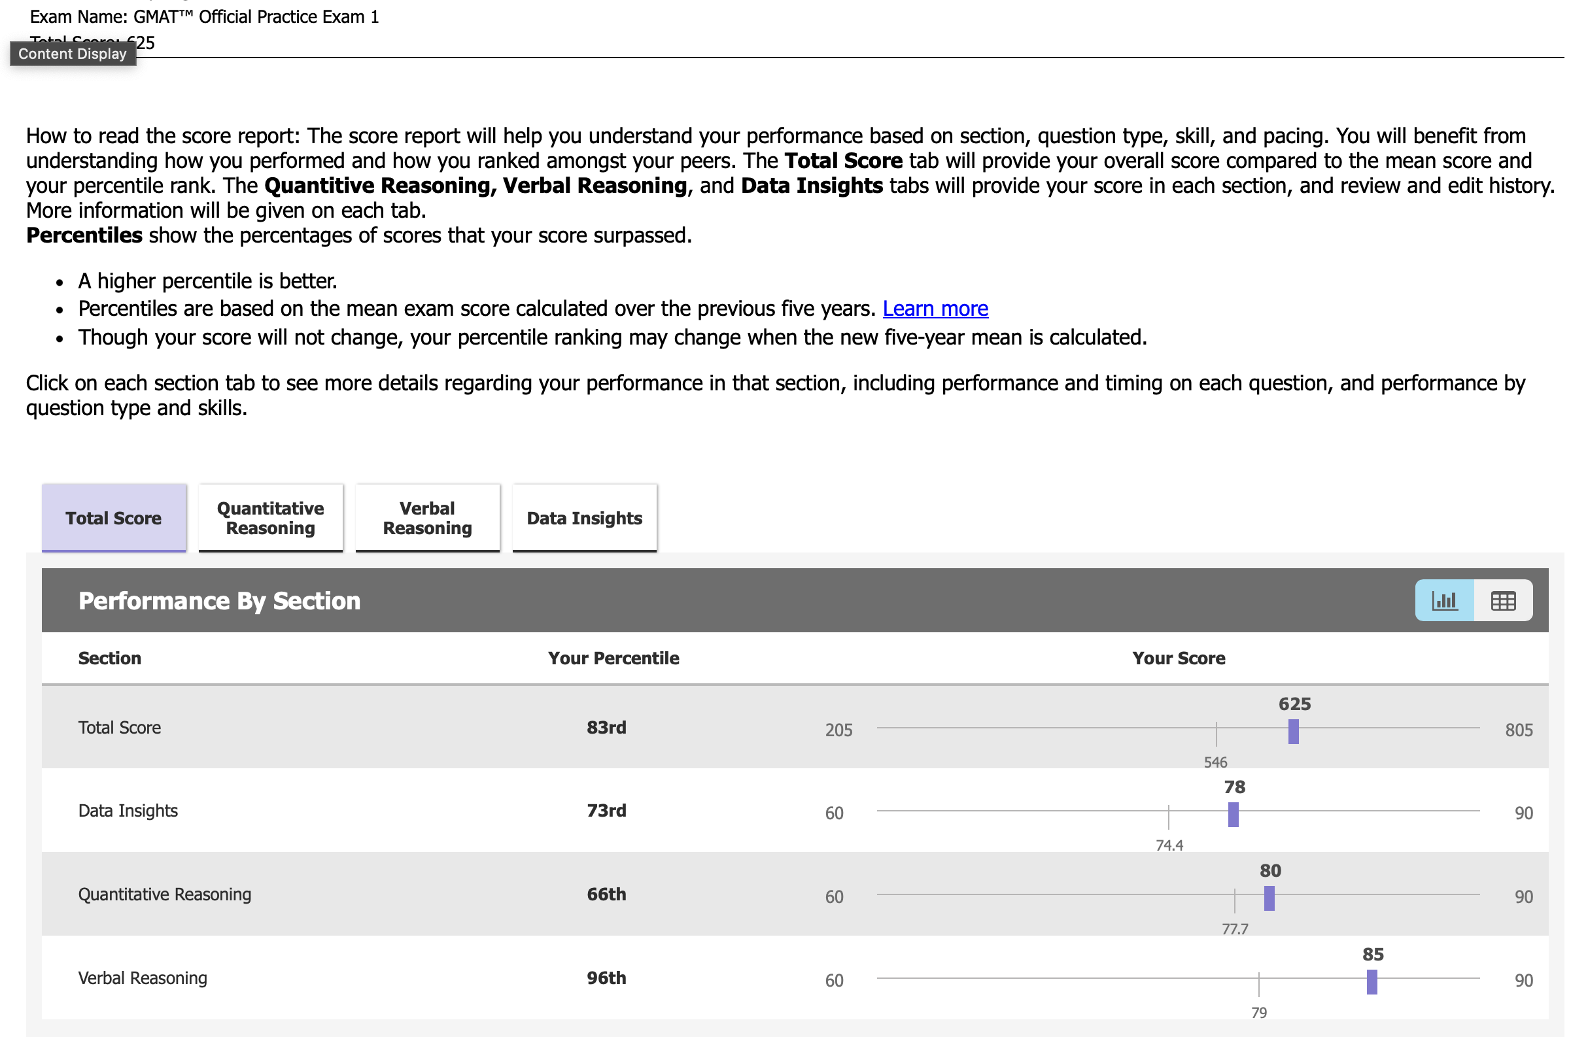The image size is (1588, 1037).
Task: Click the Content Display button
Action: point(73,54)
